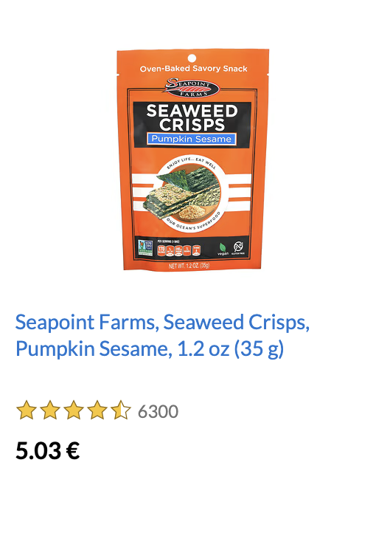Click the blue Pumpkin Sesame flavor label
376x536 pixels.
click(x=192, y=139)
